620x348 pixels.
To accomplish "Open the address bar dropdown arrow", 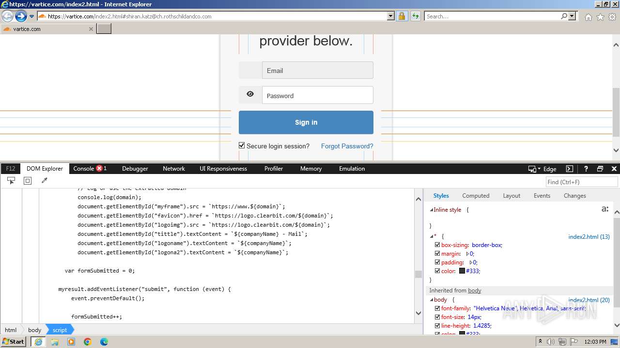I will (391, 16).
